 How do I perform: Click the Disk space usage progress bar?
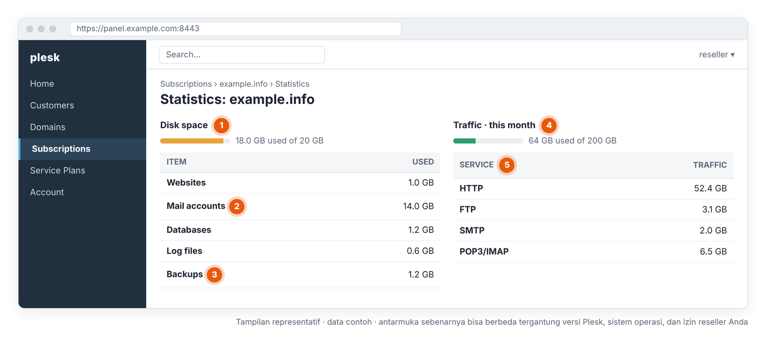(195, 141)
